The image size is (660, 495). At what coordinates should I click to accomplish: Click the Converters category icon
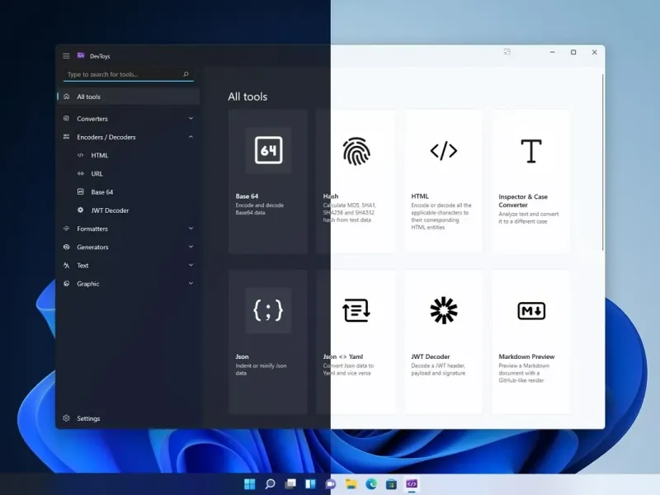[67, 119]
